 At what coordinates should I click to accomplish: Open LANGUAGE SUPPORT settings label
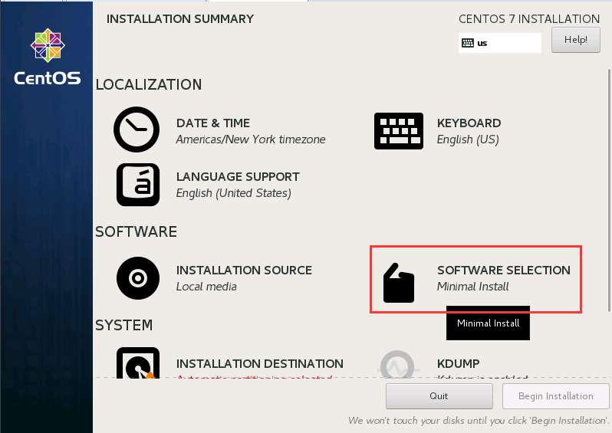238,177
